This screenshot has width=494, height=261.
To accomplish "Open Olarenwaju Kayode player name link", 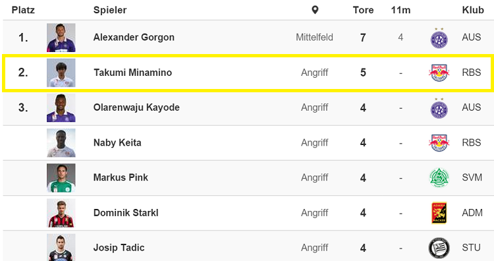I will pyautogui.click(x=136, y=107).
